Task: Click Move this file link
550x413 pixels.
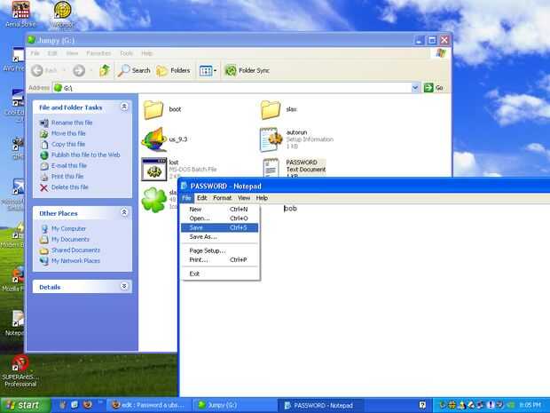Action: (x=68, y=133)
